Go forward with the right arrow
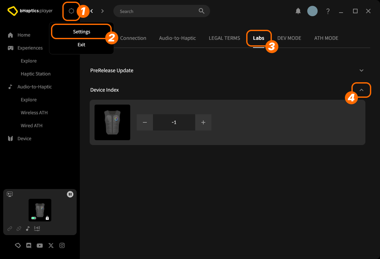This screenshot has width=380, height=259. (x=103, y=11)
